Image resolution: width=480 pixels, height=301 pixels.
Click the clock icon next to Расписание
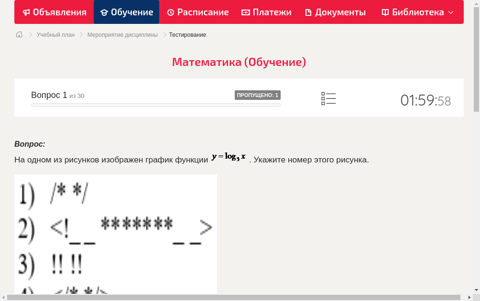[170, 12]
